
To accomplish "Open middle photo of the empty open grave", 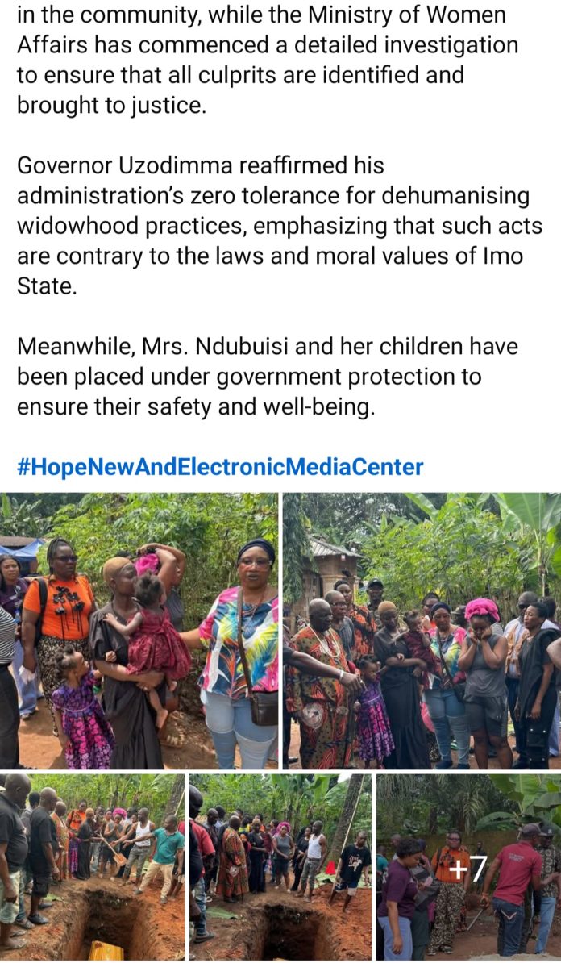I will (x=280, y=867).
